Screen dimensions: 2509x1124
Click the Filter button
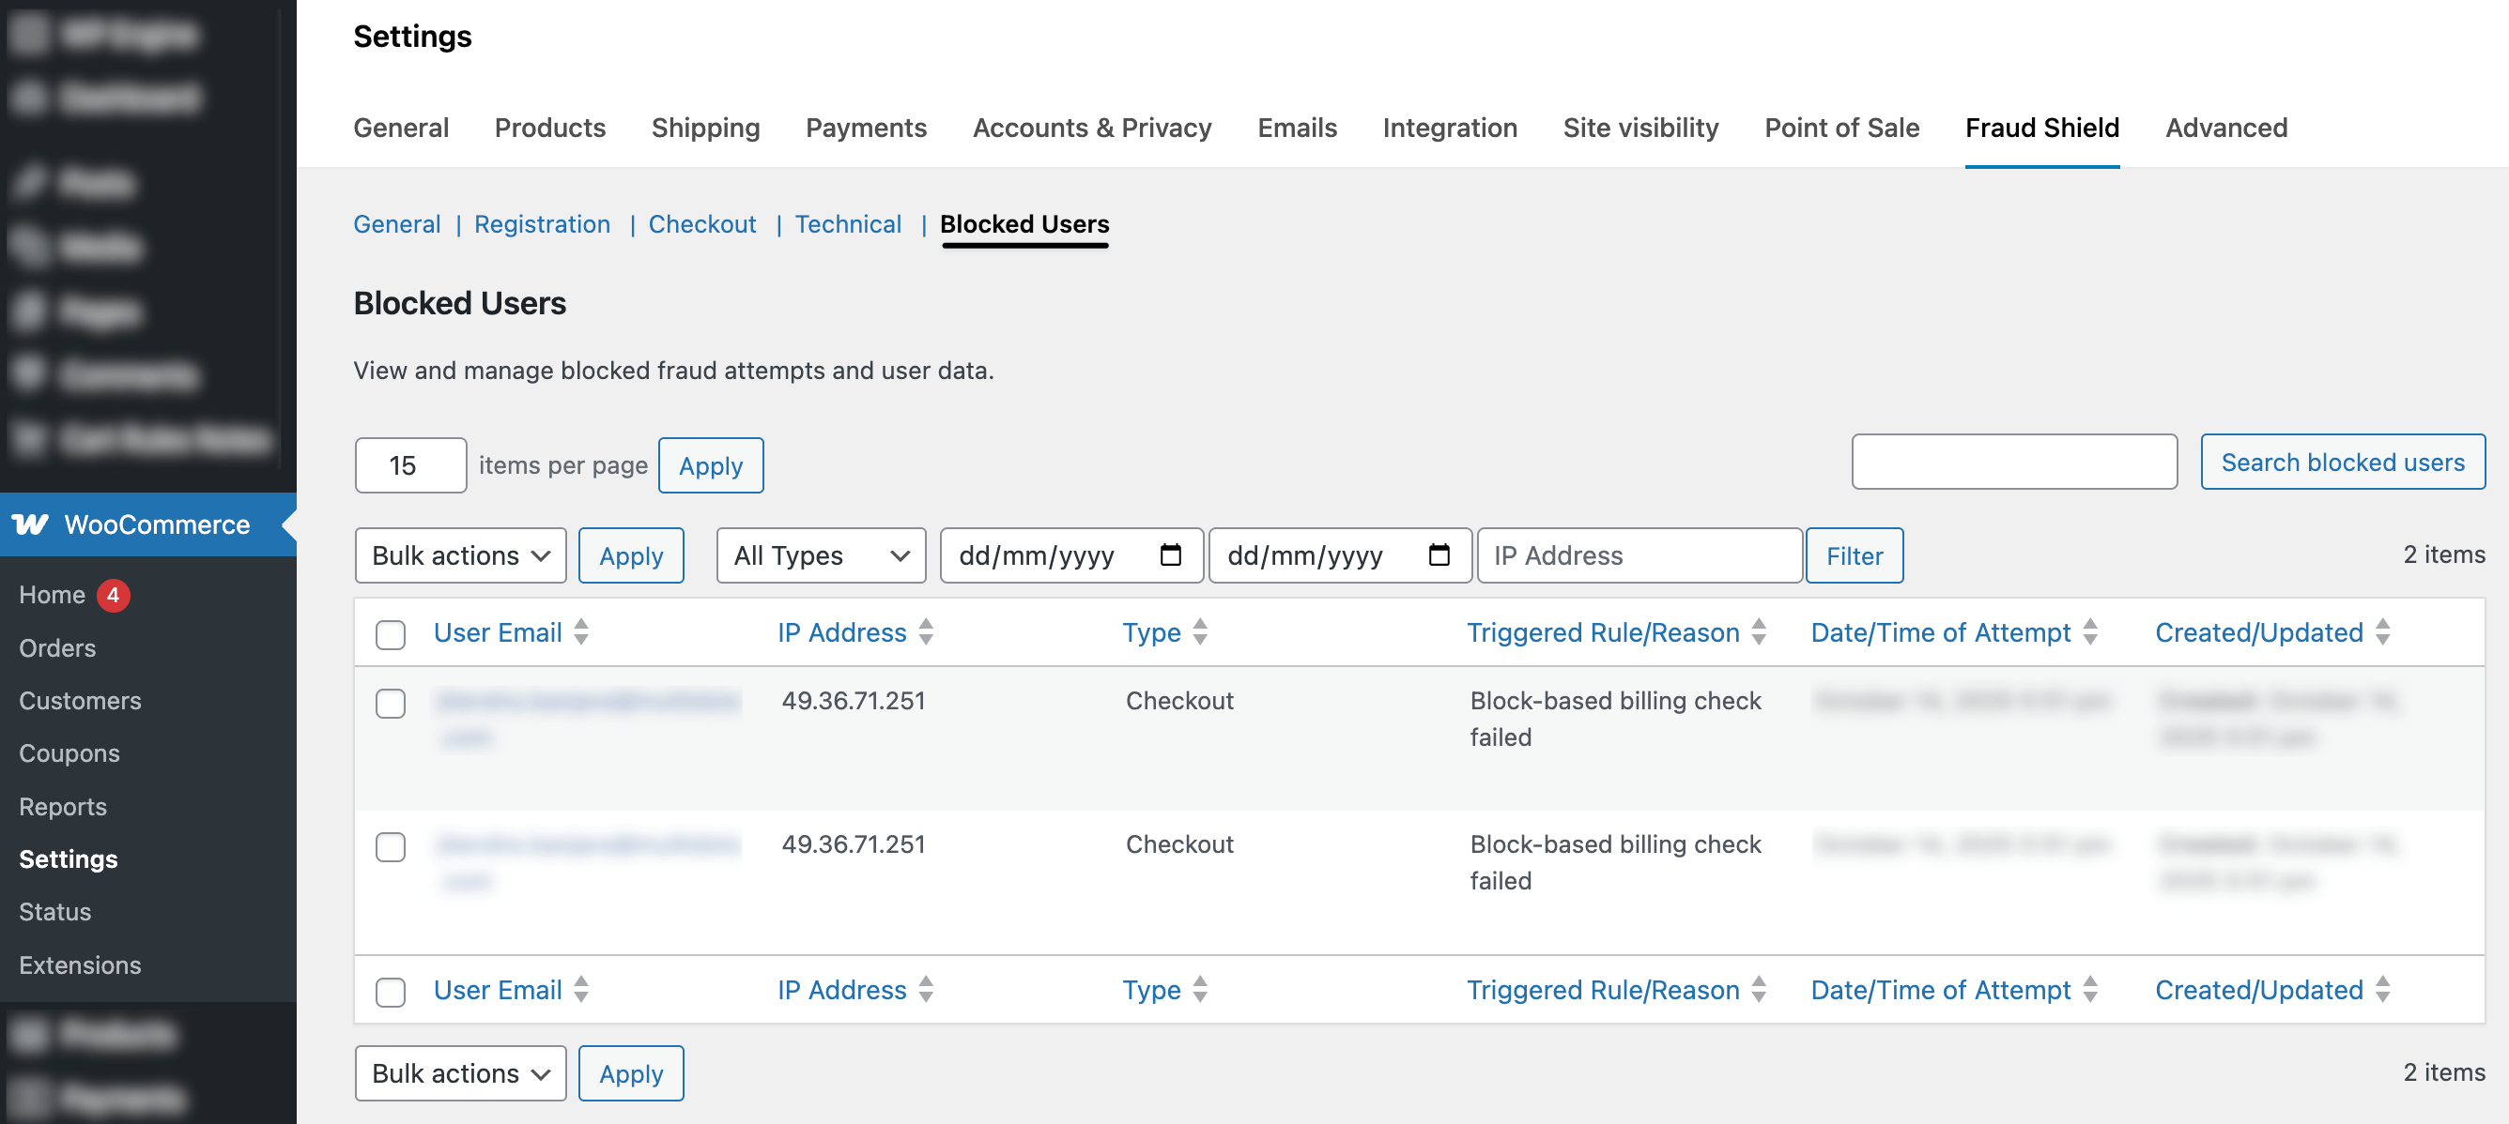[x=1854, y=555]
